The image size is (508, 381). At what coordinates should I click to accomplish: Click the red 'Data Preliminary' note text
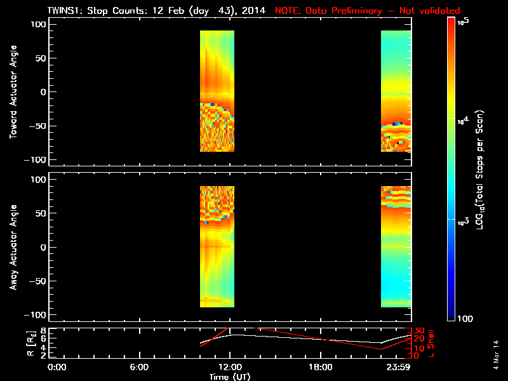click(367, 11)
